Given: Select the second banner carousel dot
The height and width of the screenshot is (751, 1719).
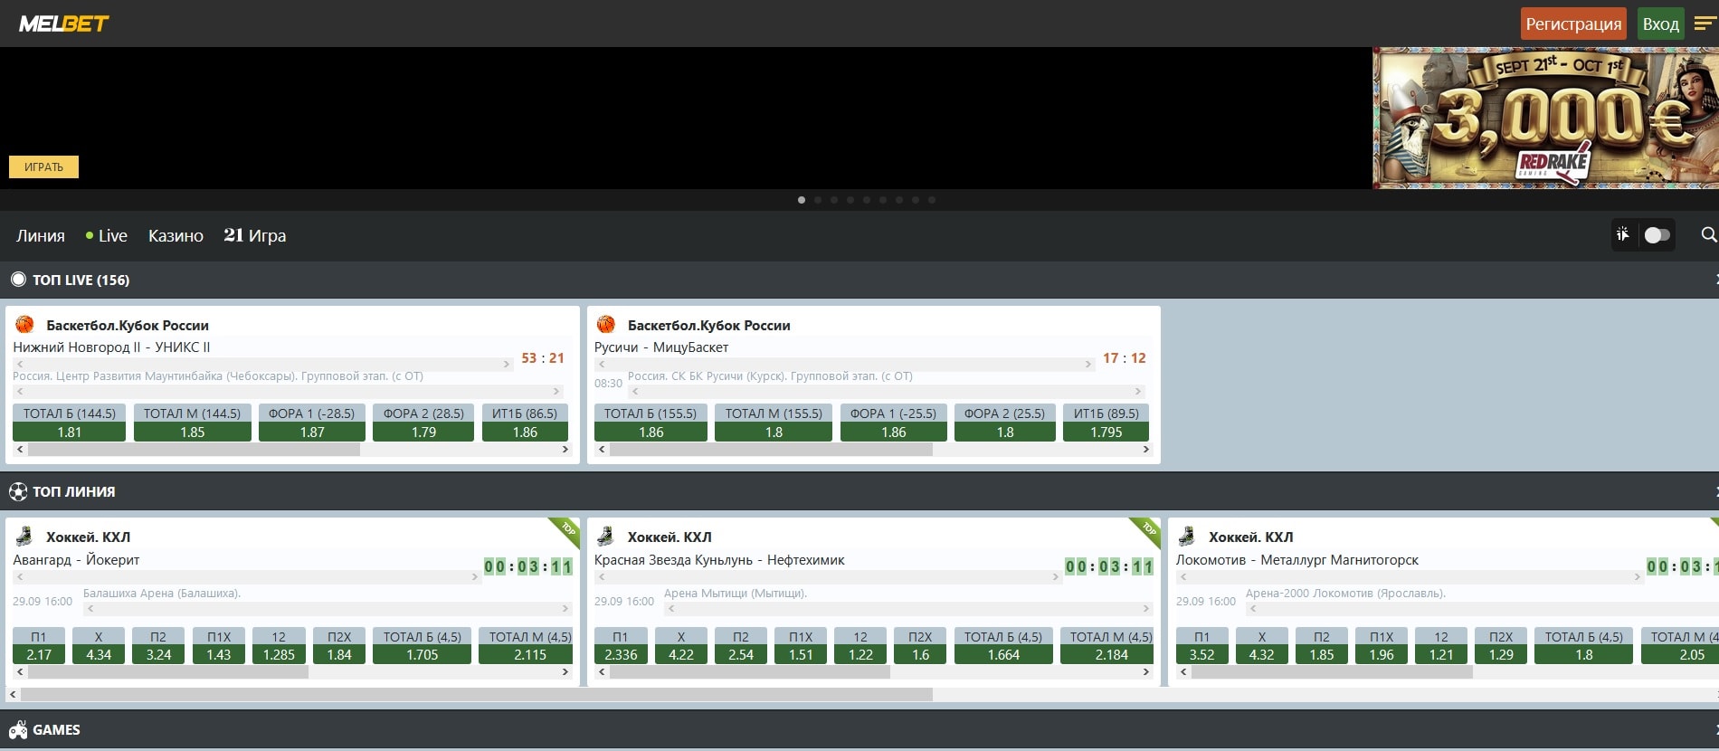Looking at the screenshot, I should pos(818,200).
